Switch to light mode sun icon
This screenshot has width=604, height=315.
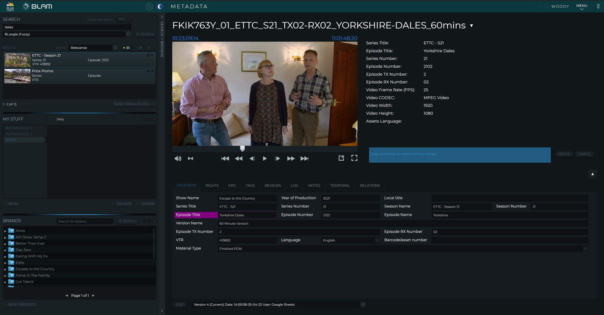[x=149, y=6]
